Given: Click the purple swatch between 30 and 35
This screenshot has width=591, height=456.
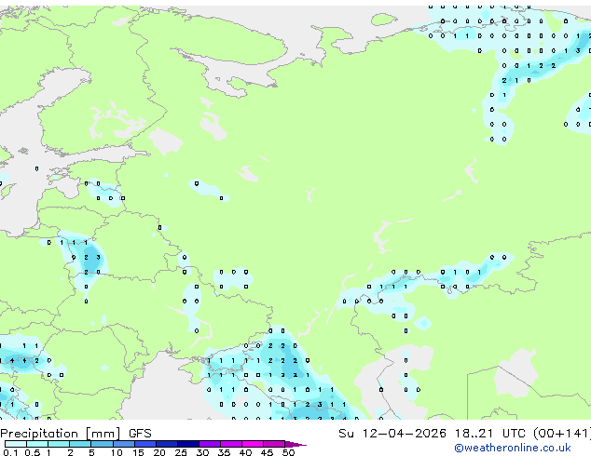Looking at the screenshot, I should (x=210, y=444).
